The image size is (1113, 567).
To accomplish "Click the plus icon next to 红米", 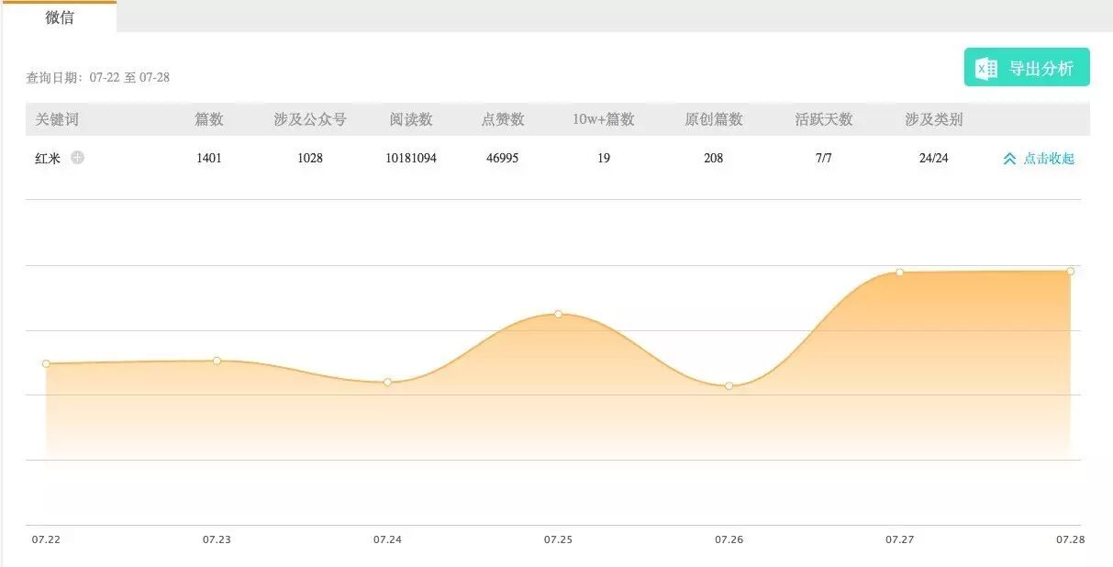I will 78,158.
